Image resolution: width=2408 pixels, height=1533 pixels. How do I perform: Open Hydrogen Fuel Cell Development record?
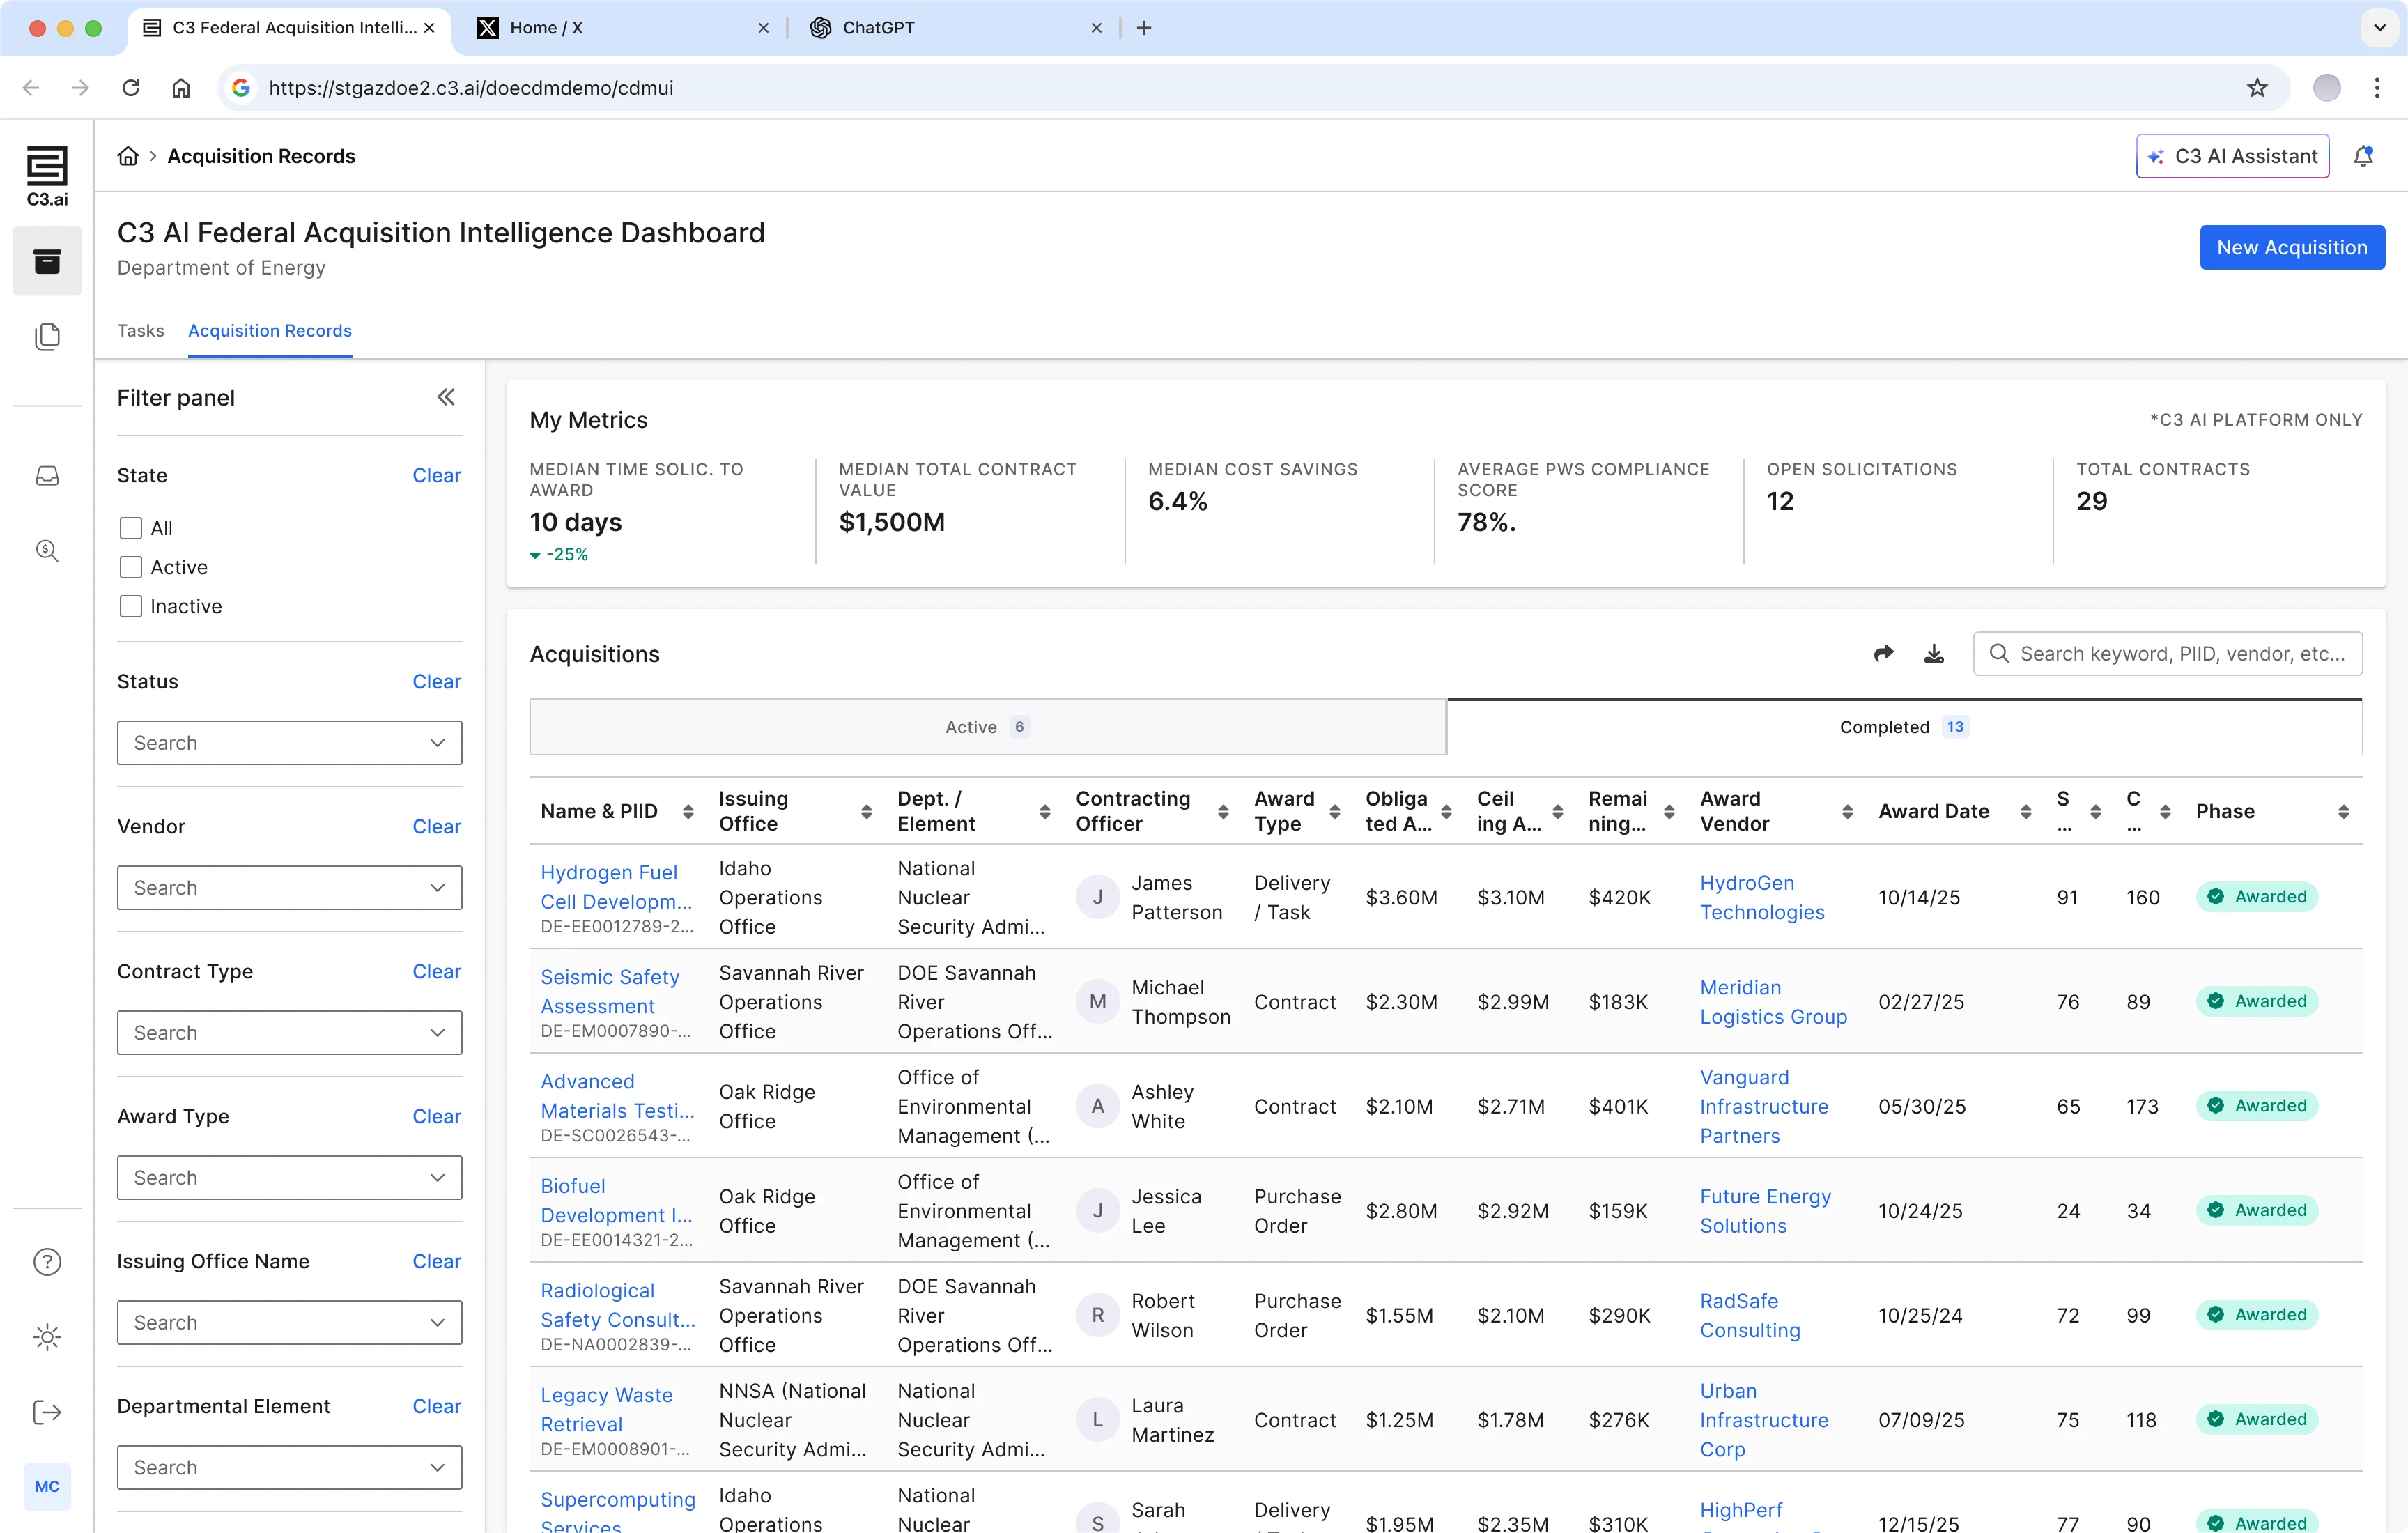pos(616,887)
